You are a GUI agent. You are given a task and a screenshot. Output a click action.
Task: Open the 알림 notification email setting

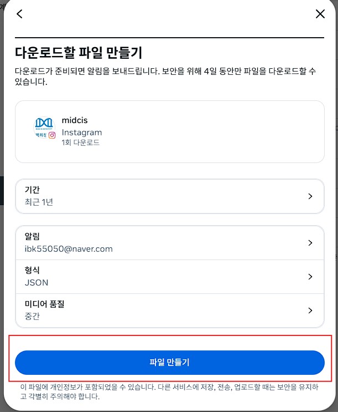[170, 243]
